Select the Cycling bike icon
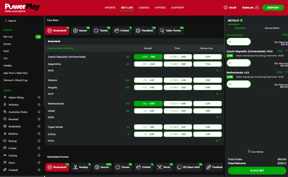The image size is (288, 177). [x=5, y=155]
